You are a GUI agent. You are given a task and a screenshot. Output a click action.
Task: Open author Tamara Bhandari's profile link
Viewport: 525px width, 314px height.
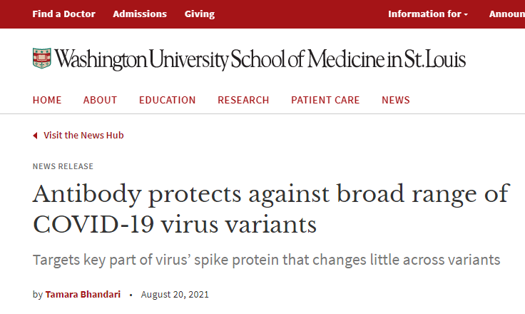pos(83,295)
